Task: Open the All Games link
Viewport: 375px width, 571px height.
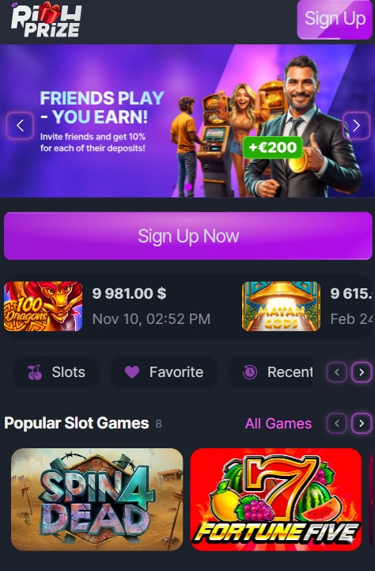Action: click(x=278, y=424)
